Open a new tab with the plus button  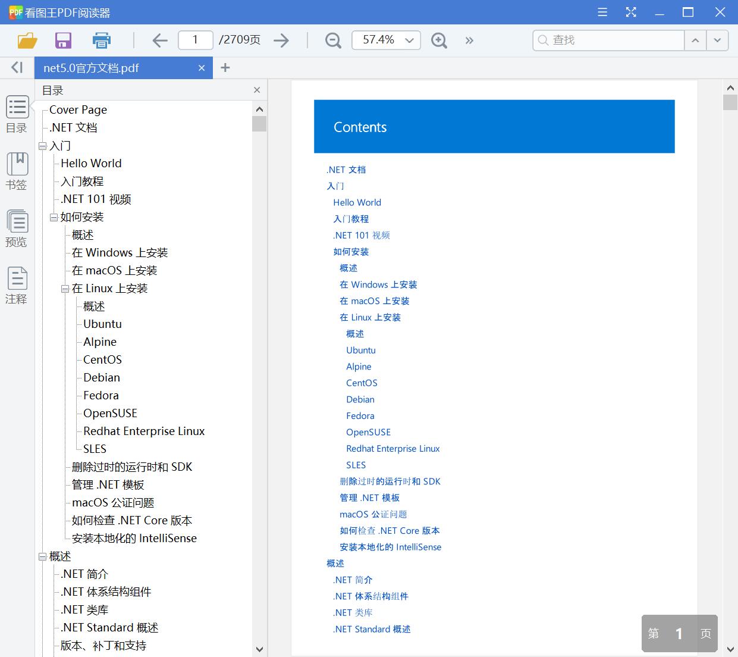click(x=225, y=67)
